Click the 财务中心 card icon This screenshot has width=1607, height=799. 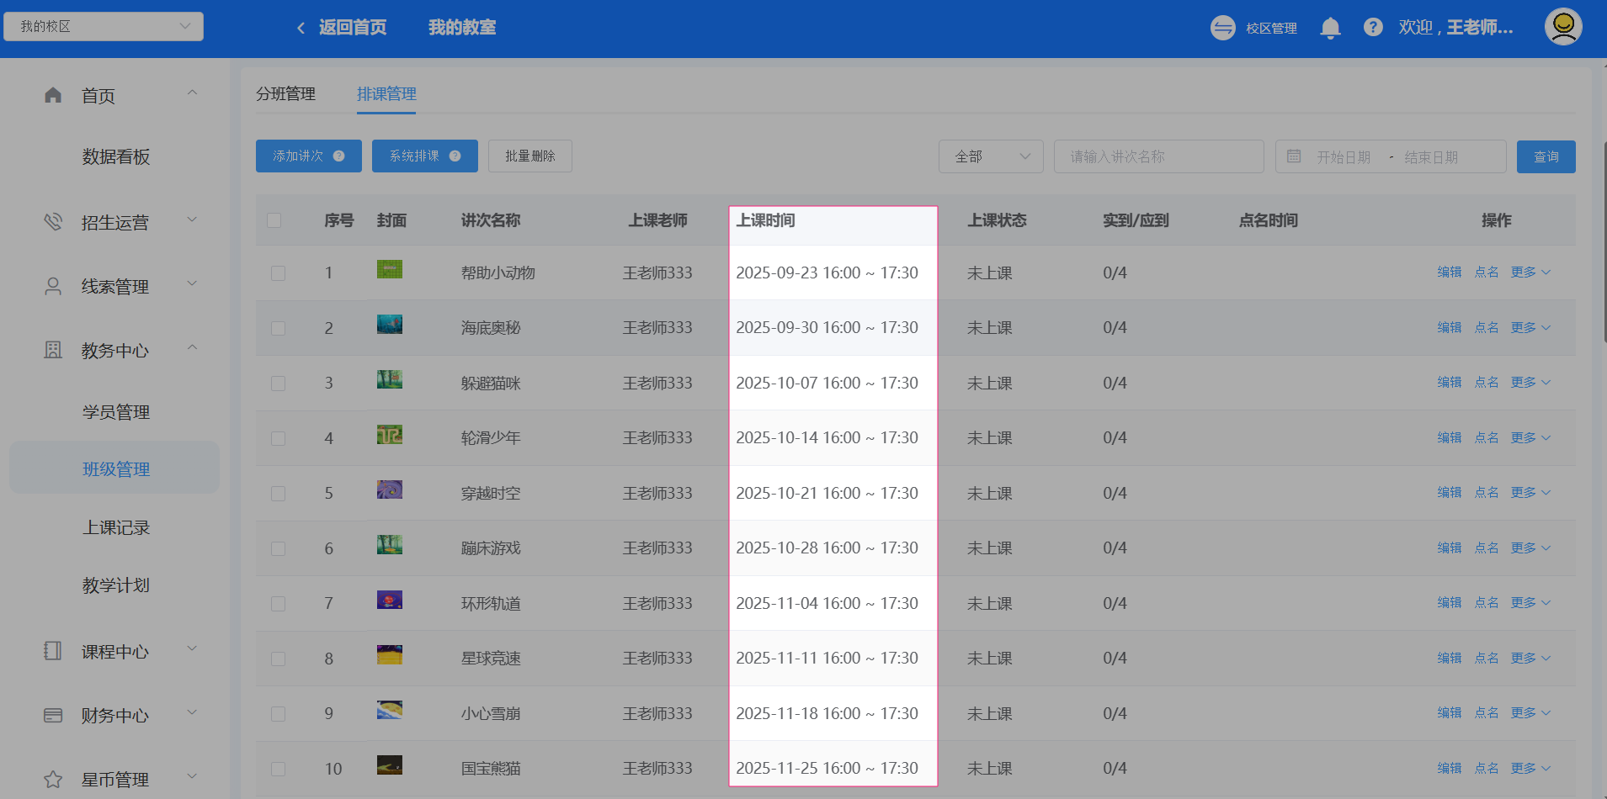click(x=53, y=716)
